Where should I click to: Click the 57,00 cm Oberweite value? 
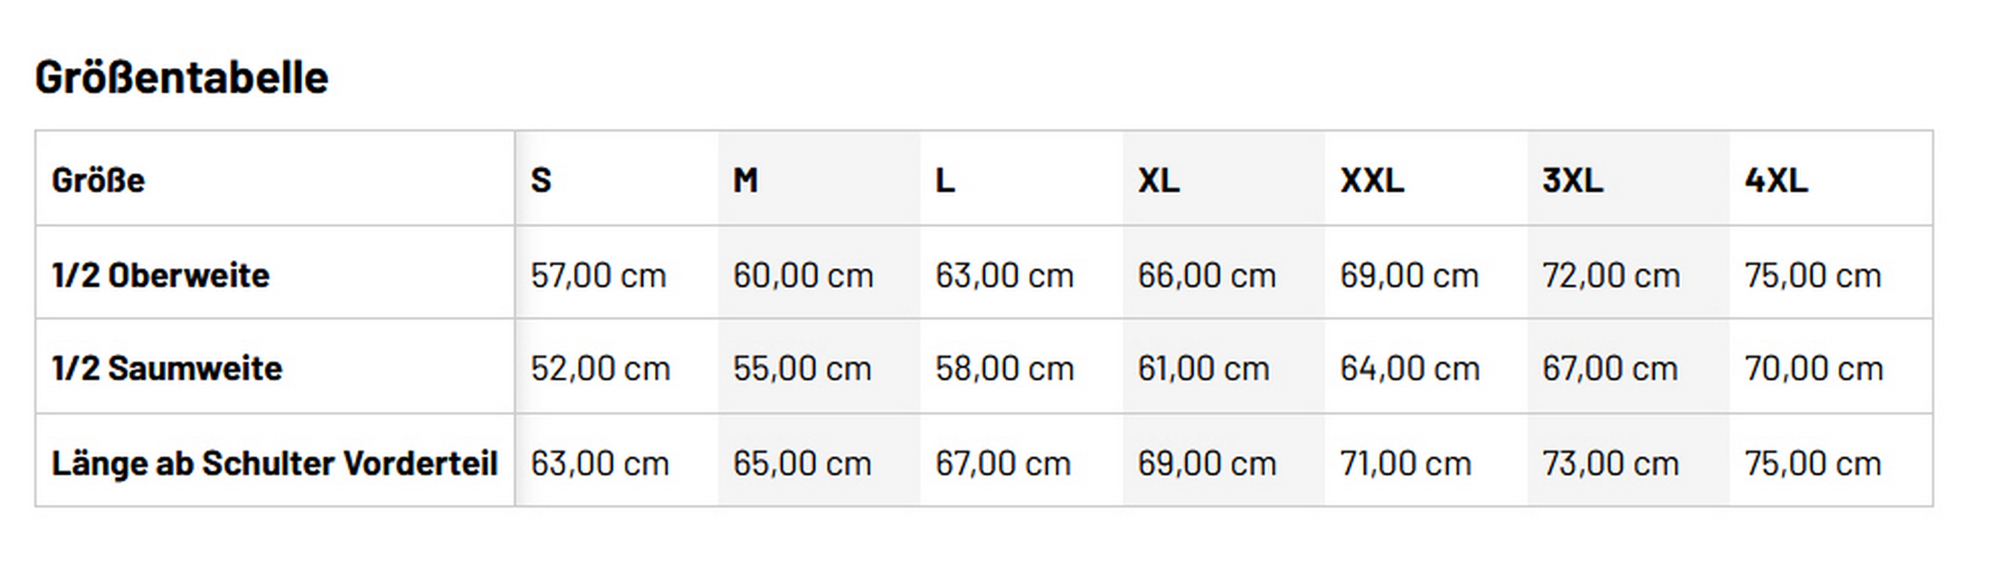pos(599,275)
